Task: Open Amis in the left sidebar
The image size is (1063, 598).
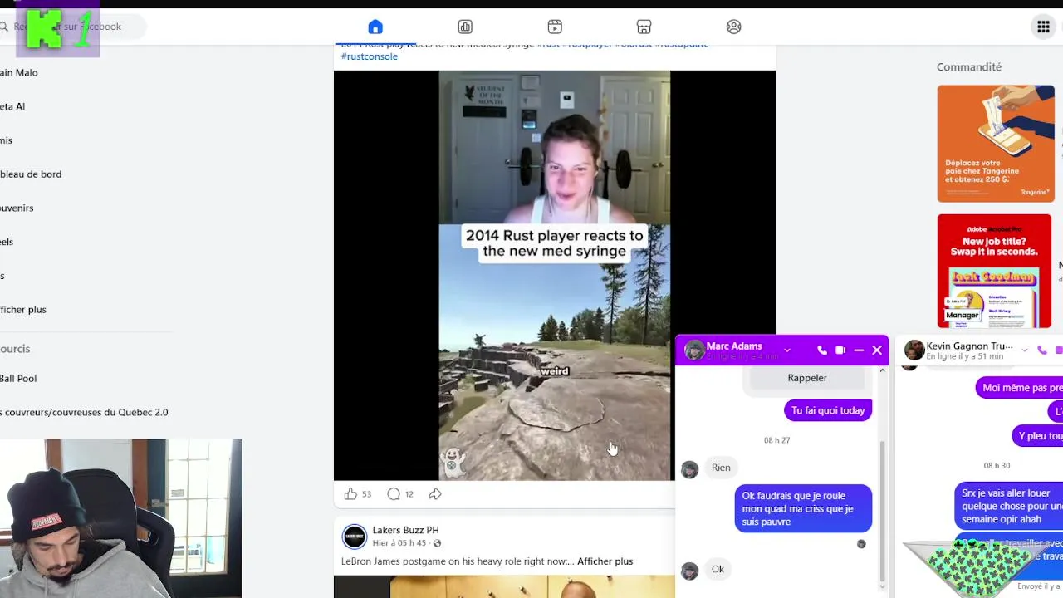Action: tap(7, 140)
